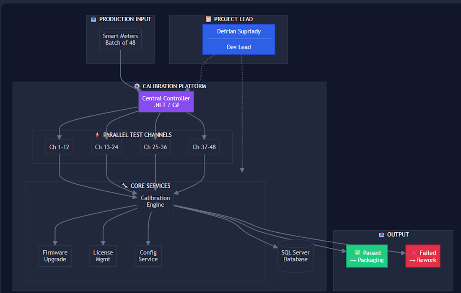Image resolution: width=461 pixels, height=293 pixels.
Task: Click the CALIBRATION PLATFORM group label
Action: point(174,86)
